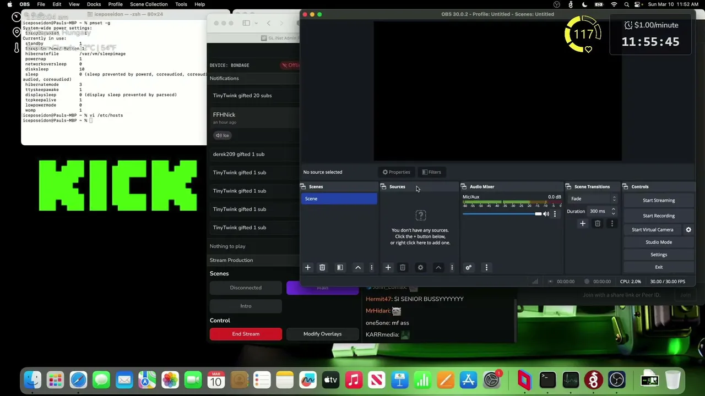Screen dimensions: 705x396
Task: Add a new scene with the plus button
Action: [x=308, y=267]
